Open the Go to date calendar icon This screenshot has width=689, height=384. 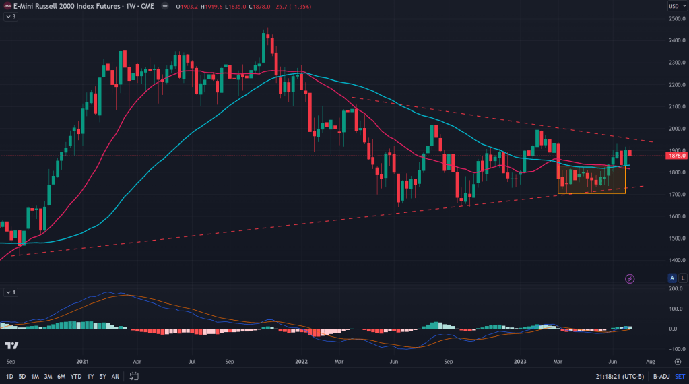(x=135, y=375)
